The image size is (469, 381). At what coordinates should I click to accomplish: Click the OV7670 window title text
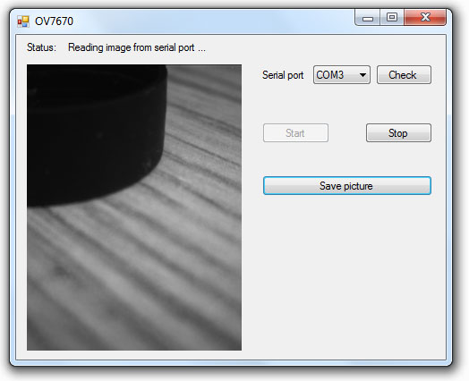(x=54, y=21)
